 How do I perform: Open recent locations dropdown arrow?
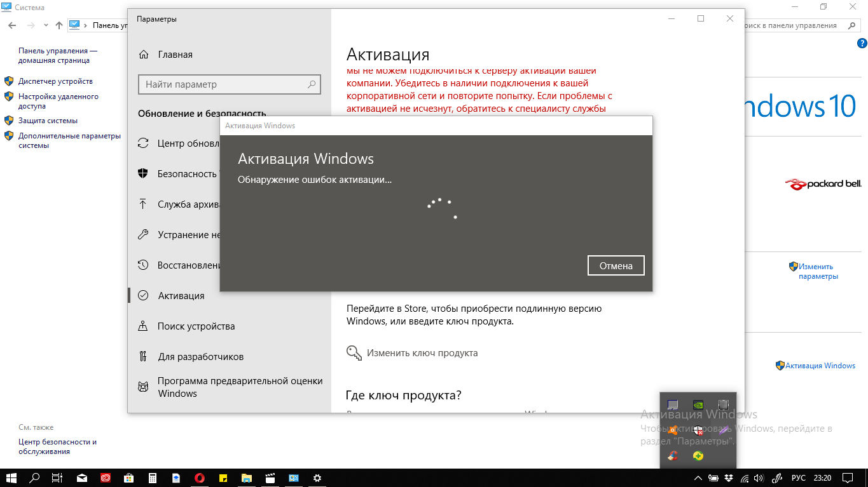46,25
